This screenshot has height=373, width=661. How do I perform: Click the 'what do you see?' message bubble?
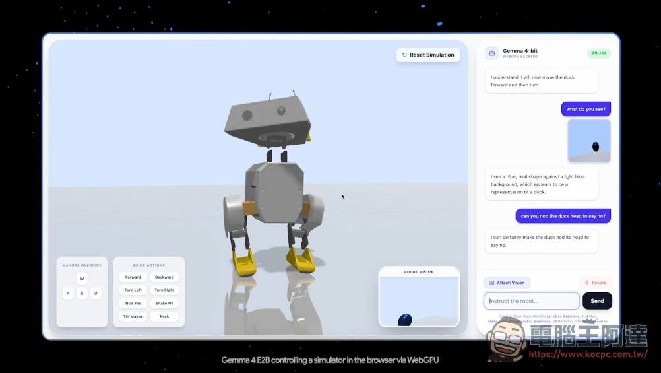tap(586, 109)
